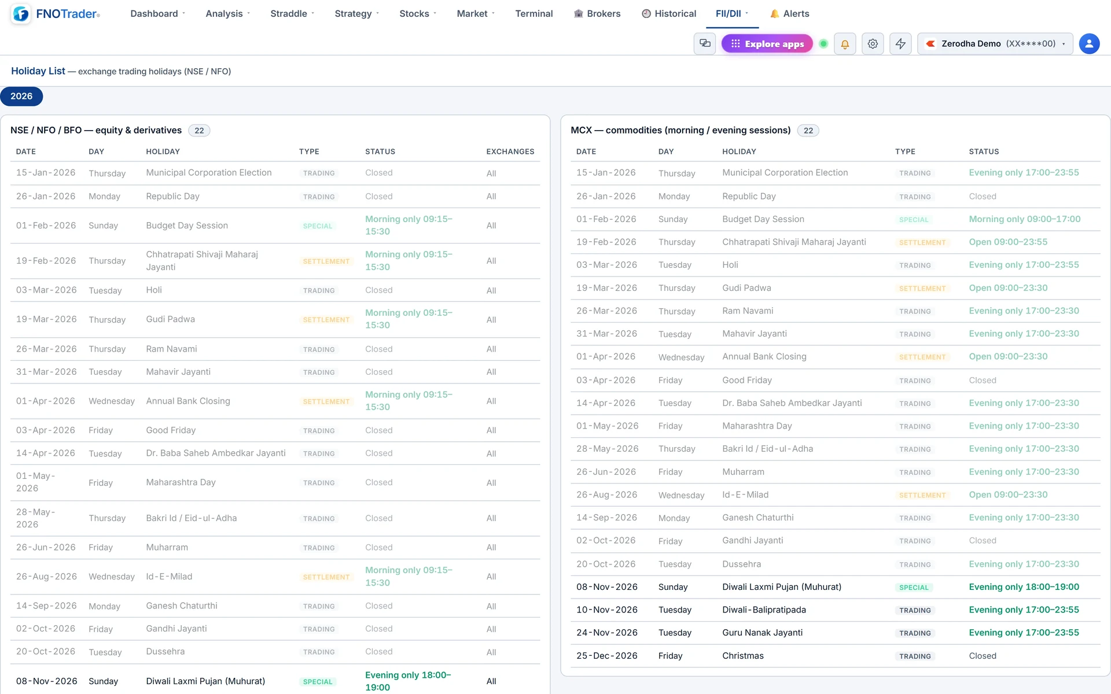Click the Alerts bell emoji icon
The width and height of the screenshot is (1111, 694).
click(774, 13)
